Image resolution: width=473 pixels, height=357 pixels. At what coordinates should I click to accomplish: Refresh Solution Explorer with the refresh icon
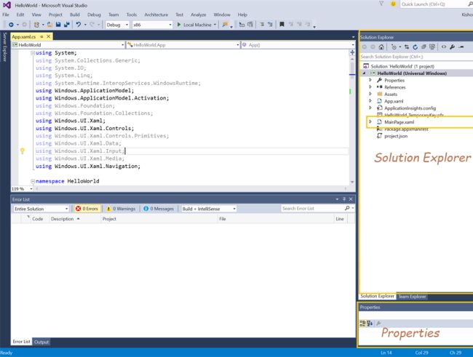coord(415,47)
